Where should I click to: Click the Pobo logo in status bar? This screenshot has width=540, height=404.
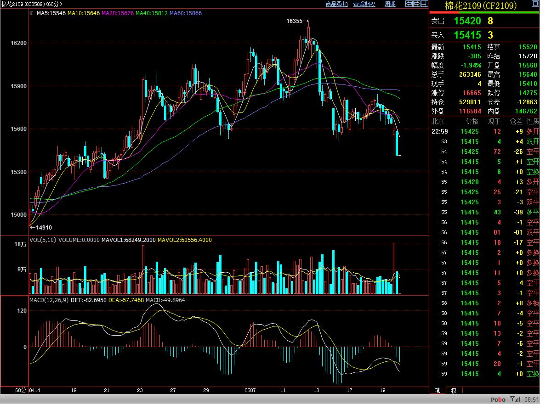[498, 399]
